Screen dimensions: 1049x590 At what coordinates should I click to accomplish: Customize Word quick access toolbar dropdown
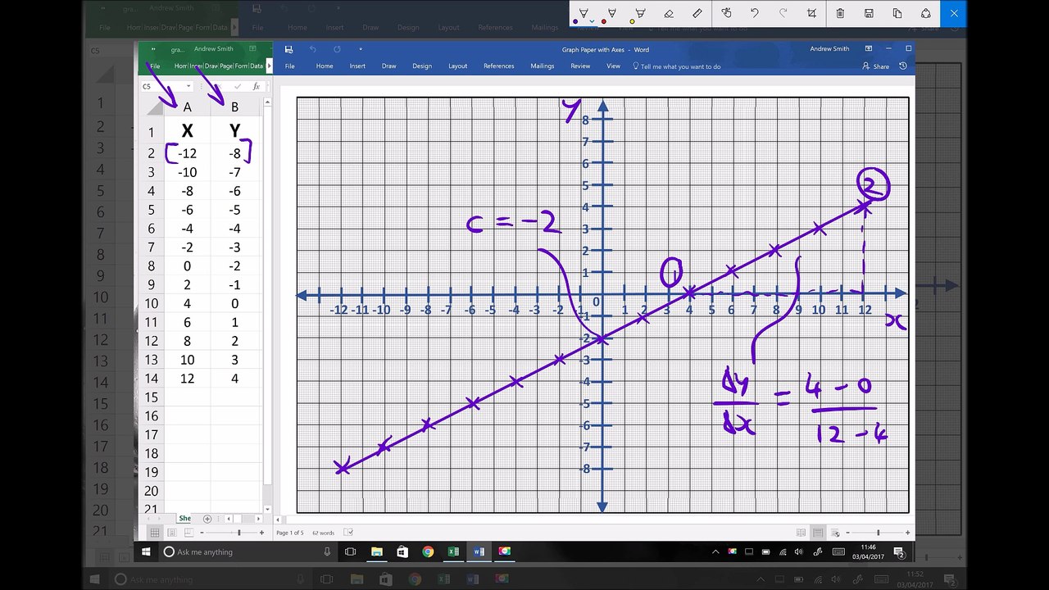361,49
